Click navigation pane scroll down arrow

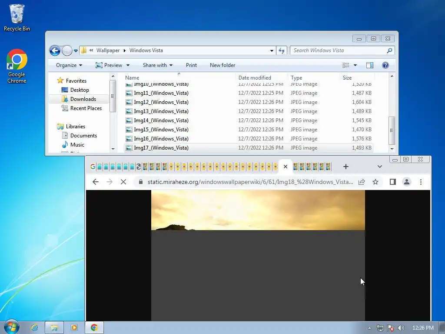pos(113,149)
